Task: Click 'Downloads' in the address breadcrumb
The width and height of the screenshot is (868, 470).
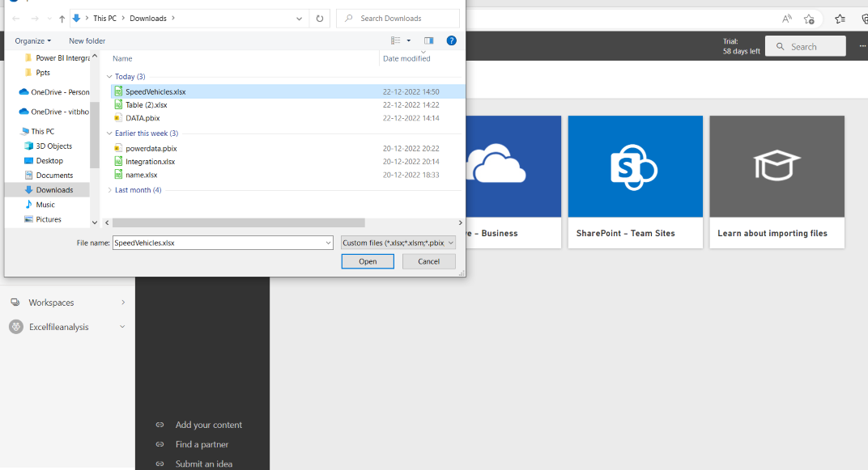Action: [148, 19]
